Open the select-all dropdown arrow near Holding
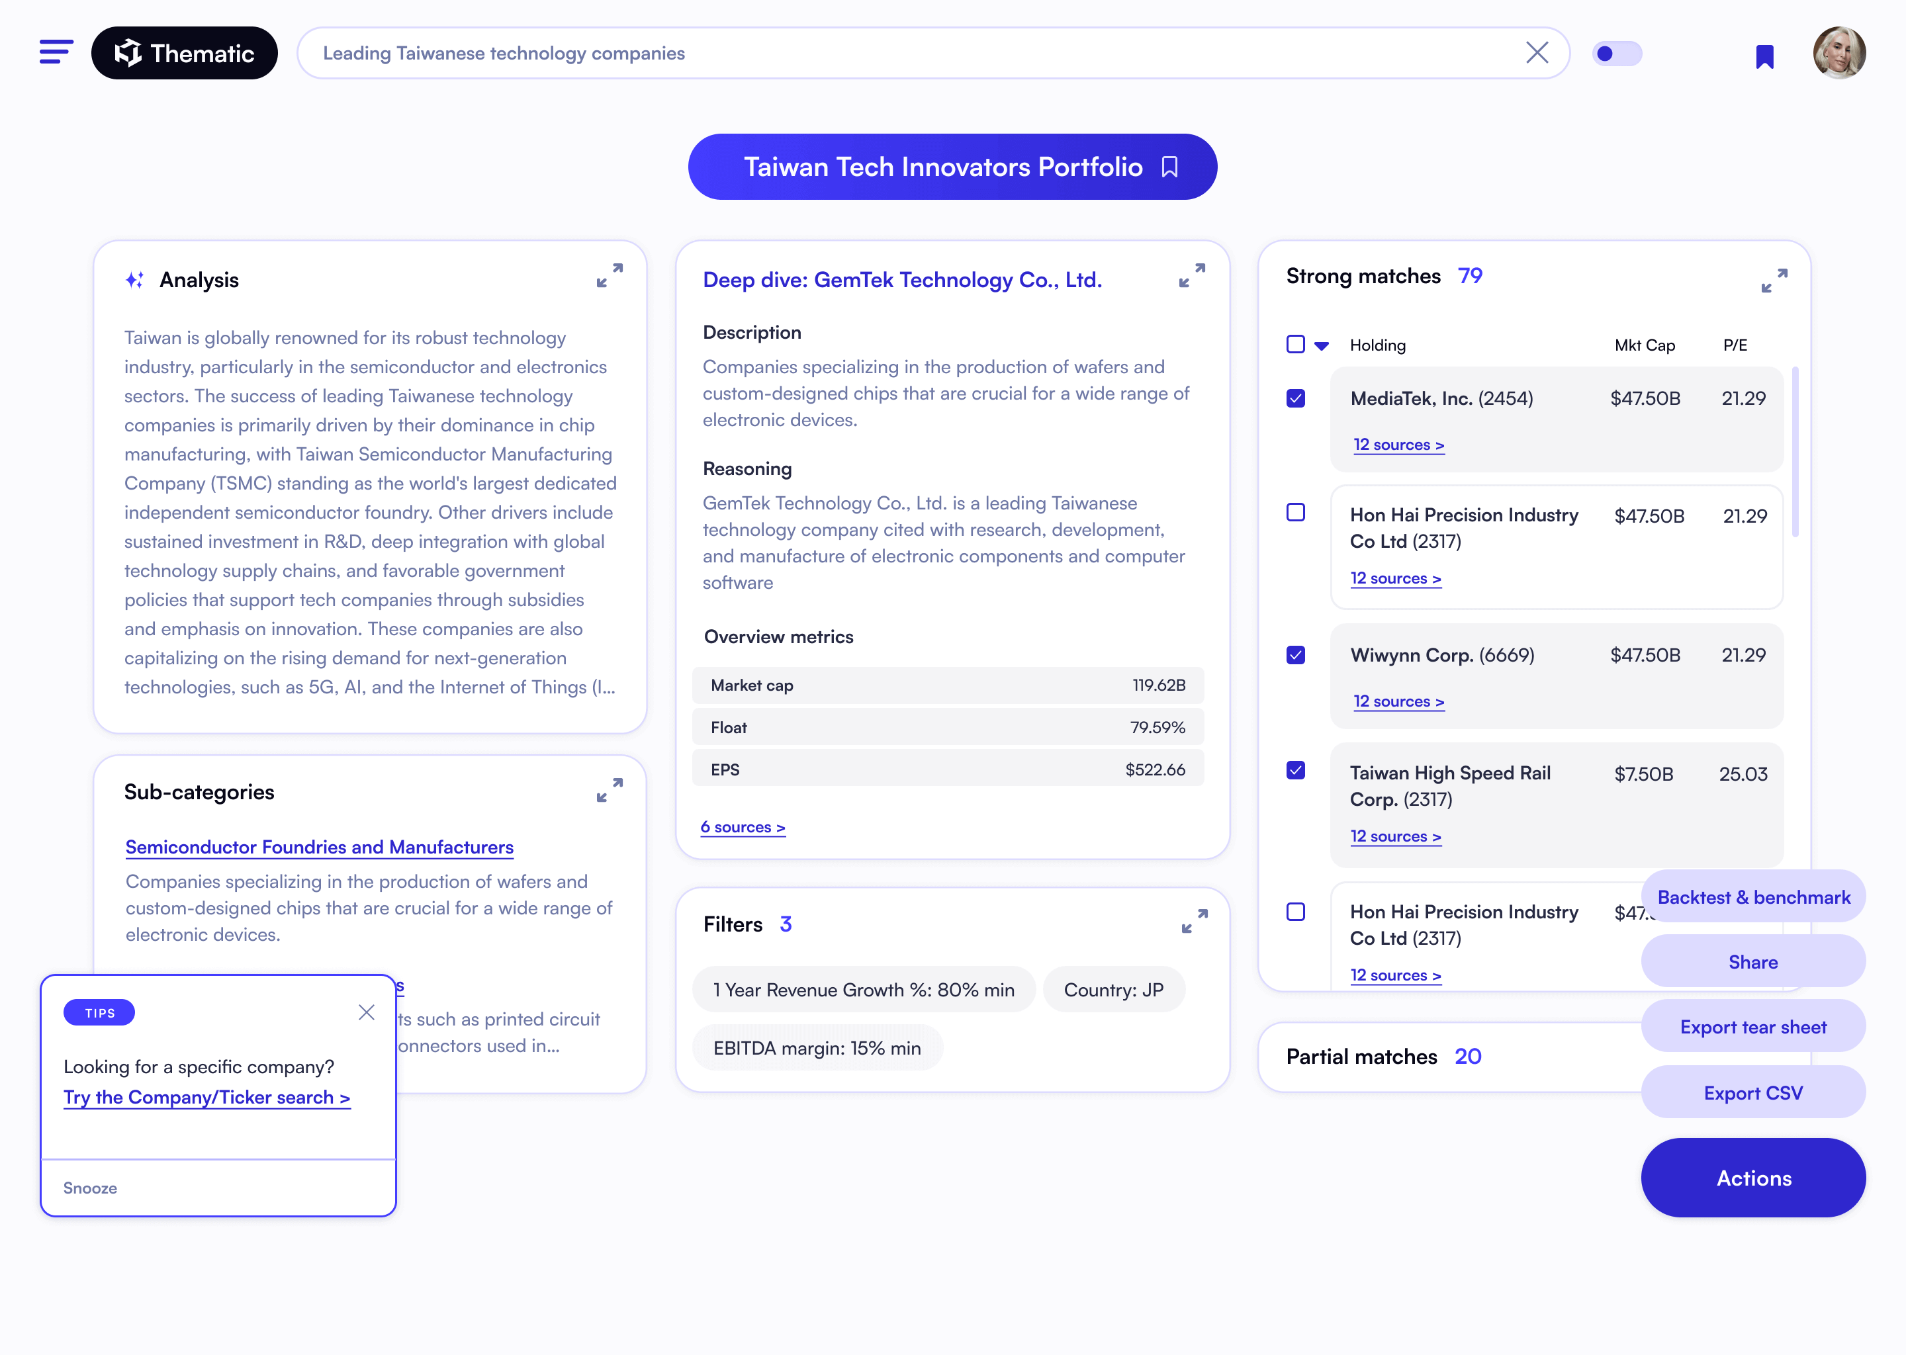 [x=1322, y=345]
